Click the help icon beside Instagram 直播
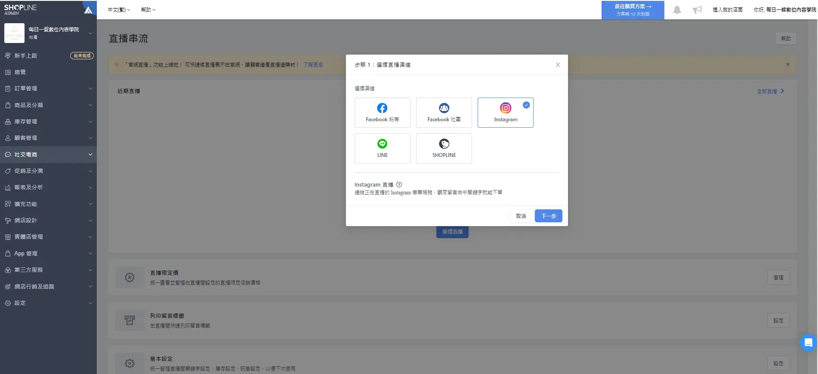 [x=399, y=184]
